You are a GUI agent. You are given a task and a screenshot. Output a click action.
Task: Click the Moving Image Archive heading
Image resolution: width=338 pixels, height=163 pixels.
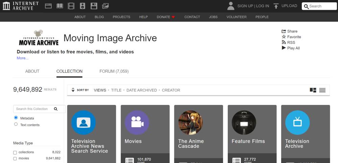[x=110, y=38]
